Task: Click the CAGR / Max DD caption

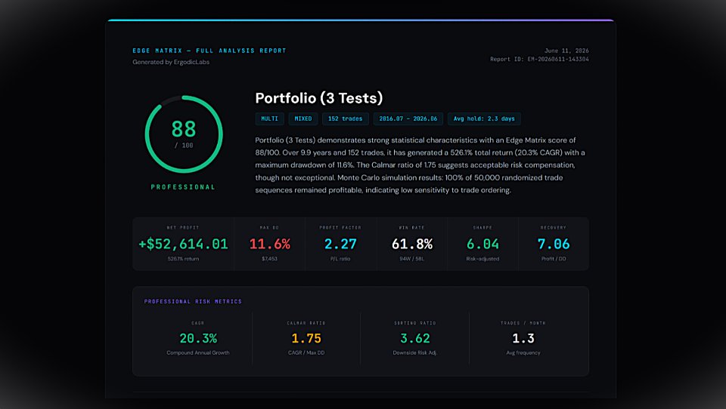Action: [306, 352]
